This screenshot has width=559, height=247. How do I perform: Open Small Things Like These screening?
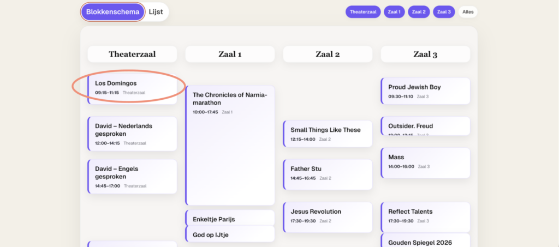click(x=328, y=134)
